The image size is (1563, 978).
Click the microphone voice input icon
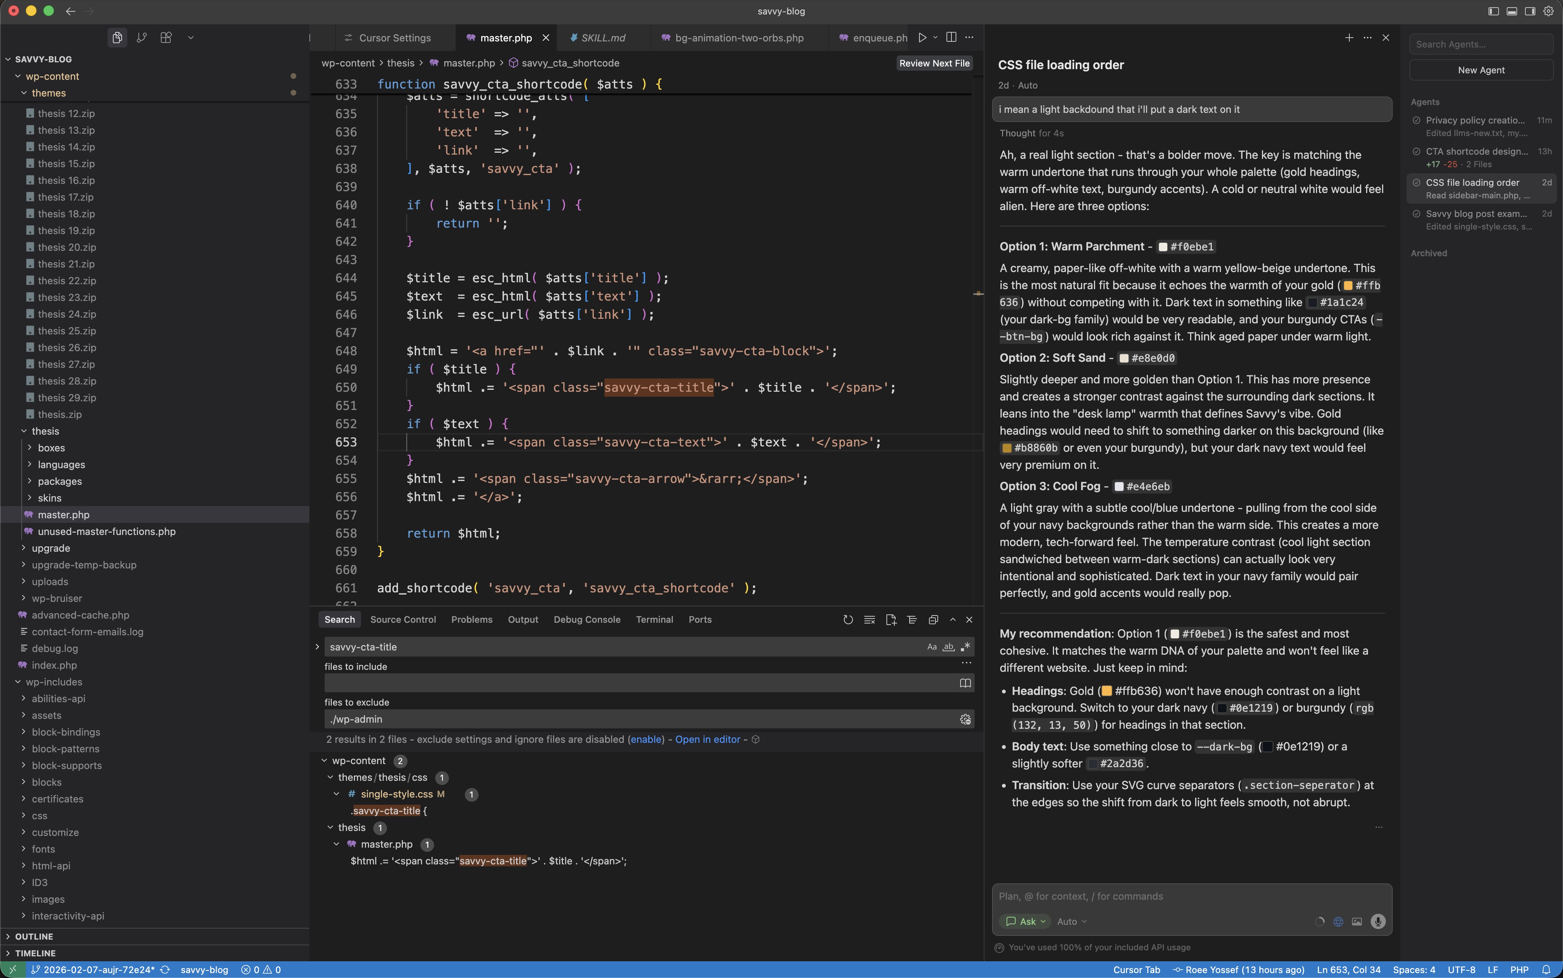tap(1378, 922)
